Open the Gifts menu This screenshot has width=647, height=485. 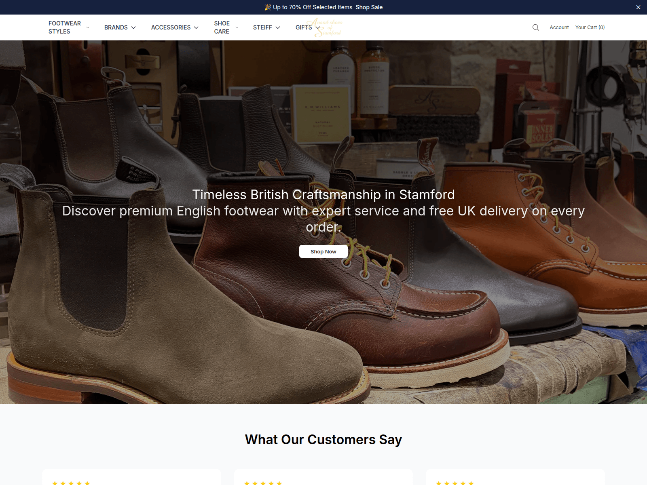[304, 27]
